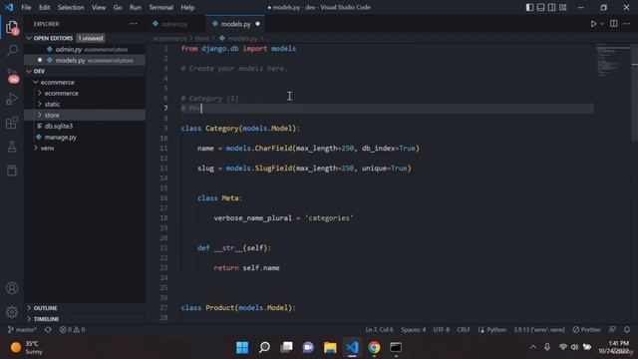Open the Help menu
The height and width of the screenshot is (359, 638).
coord(187,7)
